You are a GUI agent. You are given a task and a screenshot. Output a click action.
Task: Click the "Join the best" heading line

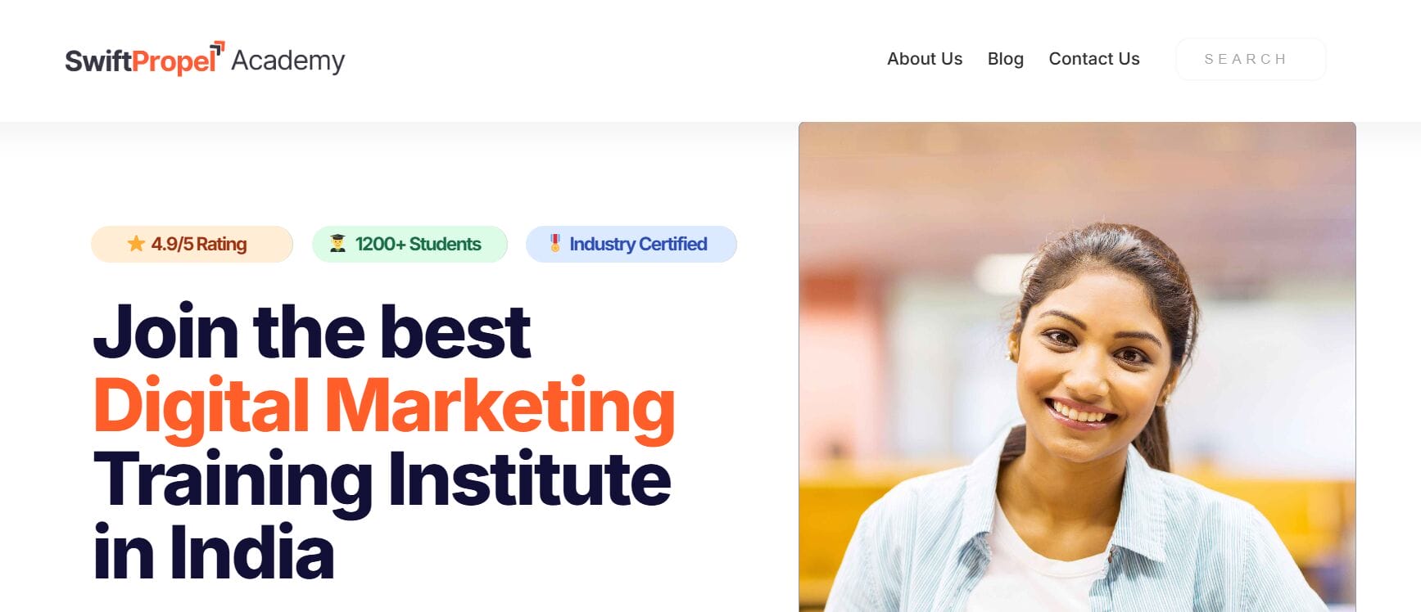[312, 332]
